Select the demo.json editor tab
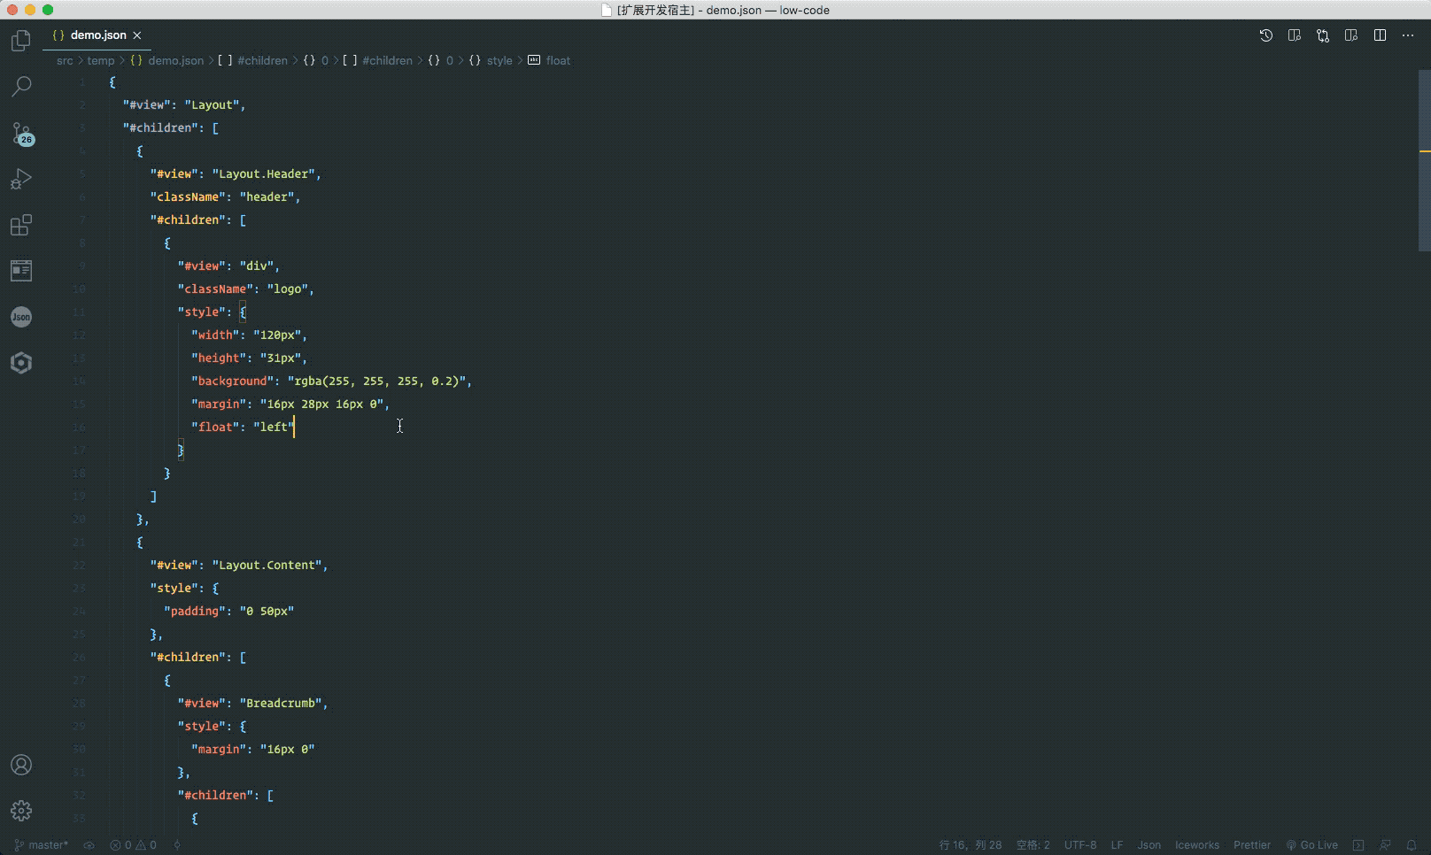 click(x=97, y=35)
